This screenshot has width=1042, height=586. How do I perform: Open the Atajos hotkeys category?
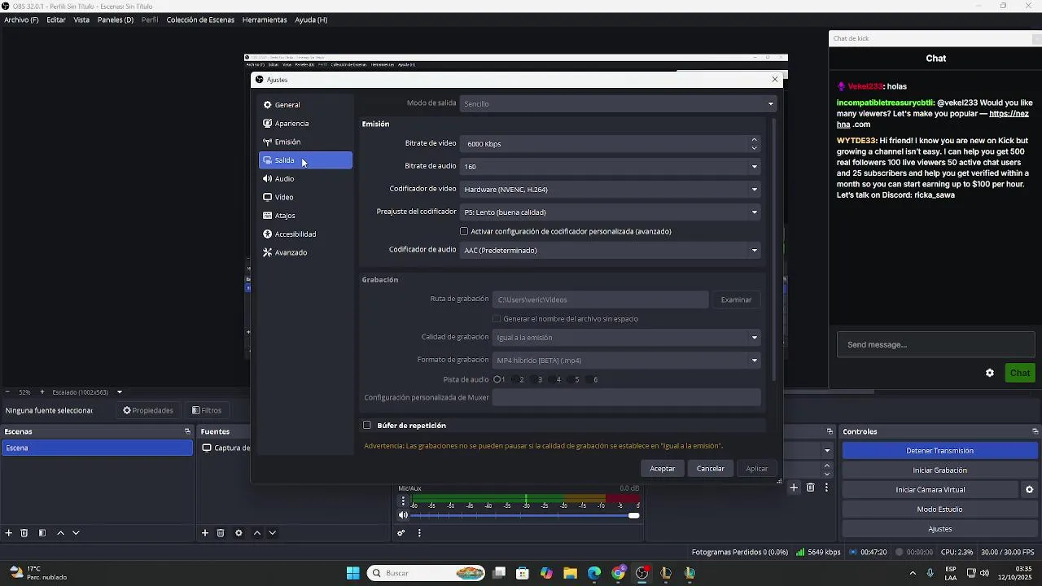click(x=305, y=216)
